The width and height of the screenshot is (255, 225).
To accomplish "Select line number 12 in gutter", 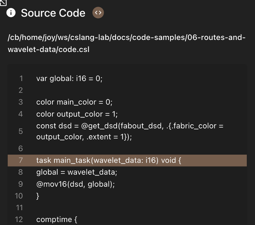I will 19,219.
